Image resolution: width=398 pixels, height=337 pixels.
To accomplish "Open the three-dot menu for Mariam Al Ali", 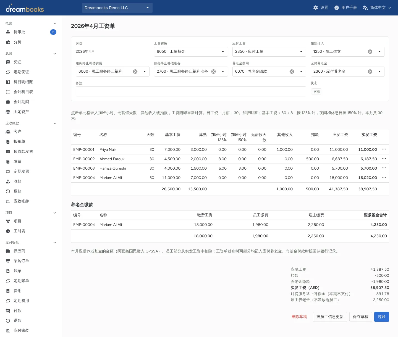I will tap(384, 177).
